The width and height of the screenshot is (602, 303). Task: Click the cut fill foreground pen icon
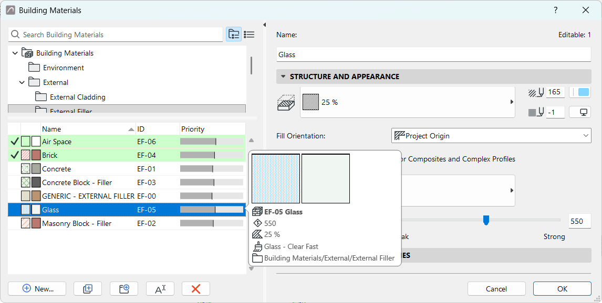(x=536, y=92)
